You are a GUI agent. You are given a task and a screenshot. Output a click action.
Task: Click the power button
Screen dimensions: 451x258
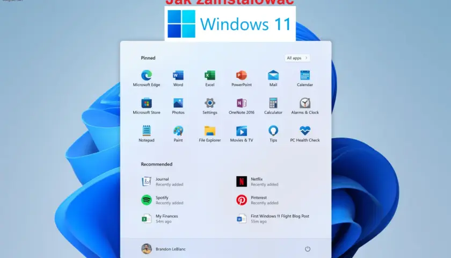(x=308, y=249)
